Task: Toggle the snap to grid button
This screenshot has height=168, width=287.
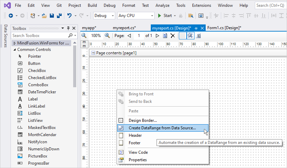Action: tap(190, 36)
